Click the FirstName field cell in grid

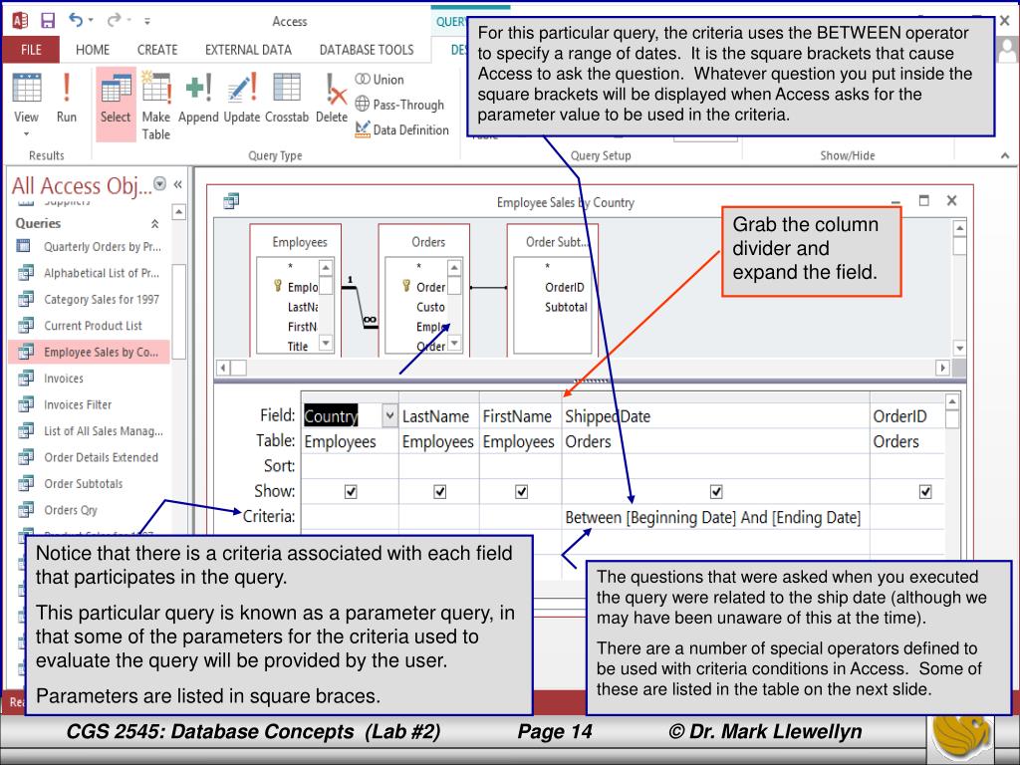click(x=520, y=416)
